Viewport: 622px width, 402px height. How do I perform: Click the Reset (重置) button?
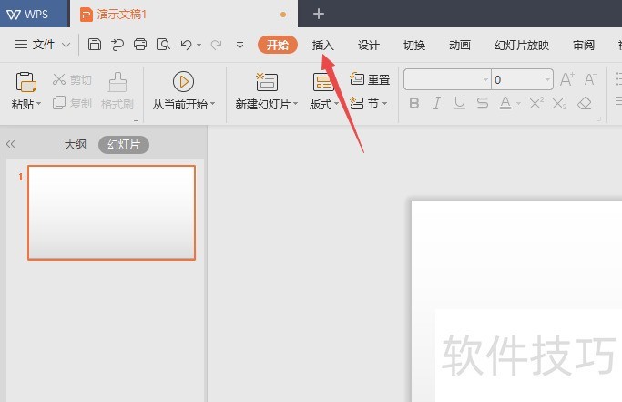coord(371,80)
